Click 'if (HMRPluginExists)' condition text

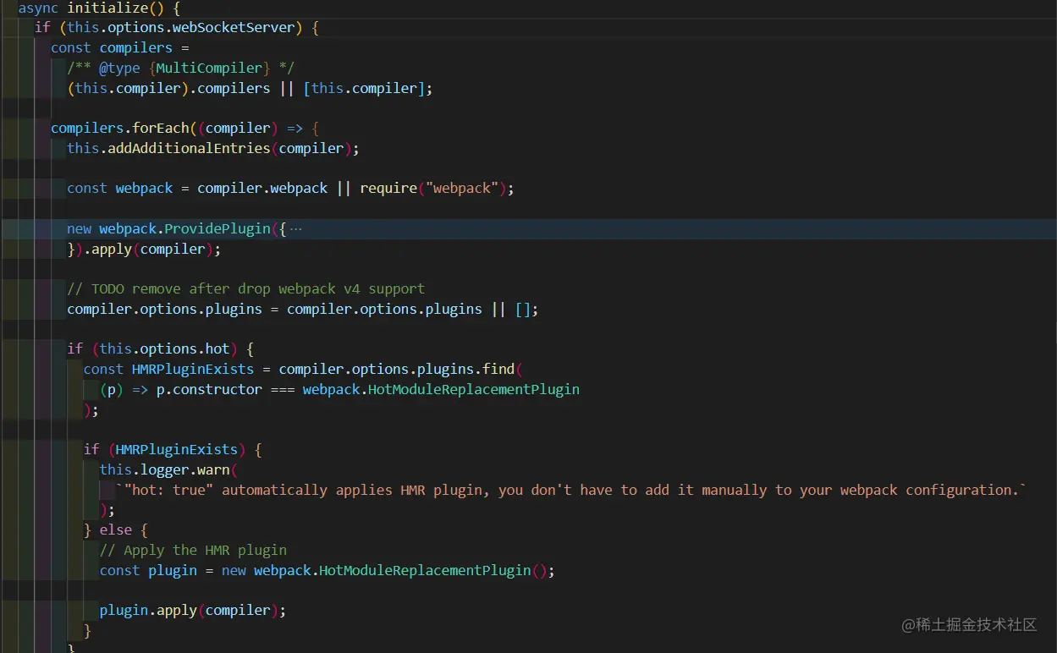[x=165, y=450]
